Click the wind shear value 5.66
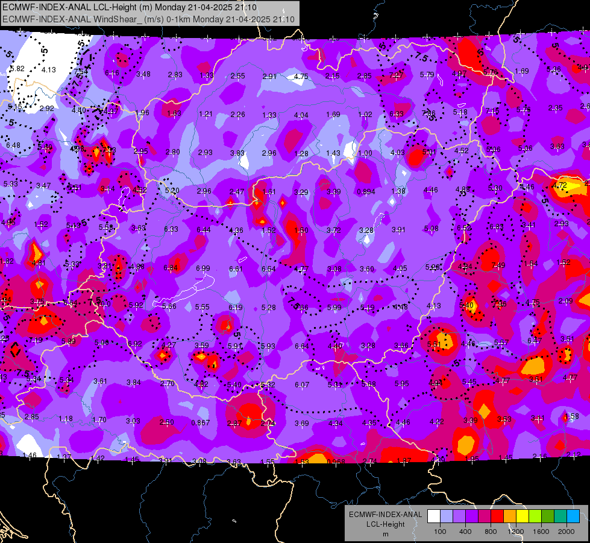 tap(169, 306)
